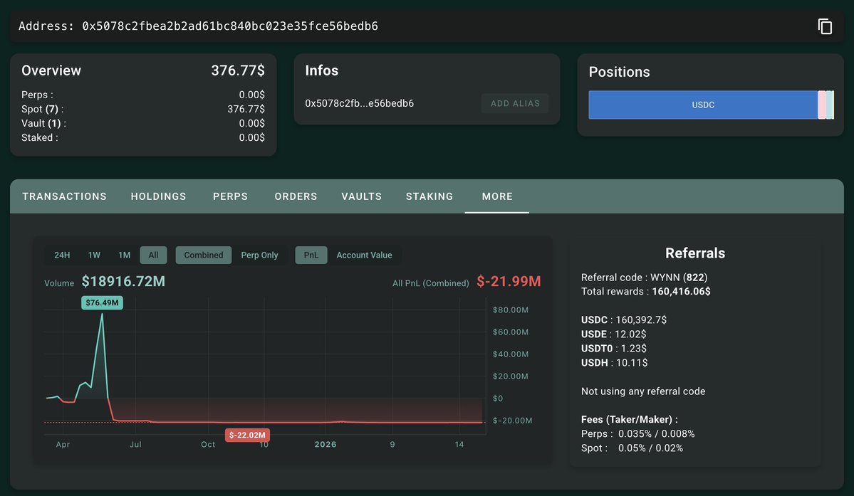Switch to the HOLDINGS tab

(158, 196)
